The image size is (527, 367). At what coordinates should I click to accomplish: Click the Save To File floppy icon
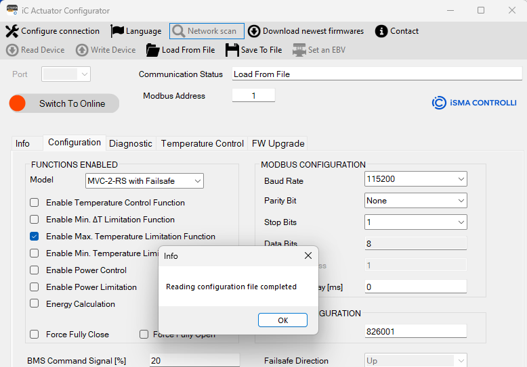pyautogui.click(x=232, y=50)
